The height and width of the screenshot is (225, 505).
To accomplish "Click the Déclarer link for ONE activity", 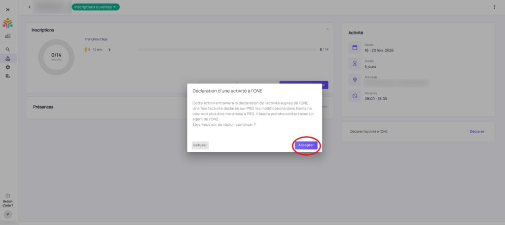I will (476, 132).
